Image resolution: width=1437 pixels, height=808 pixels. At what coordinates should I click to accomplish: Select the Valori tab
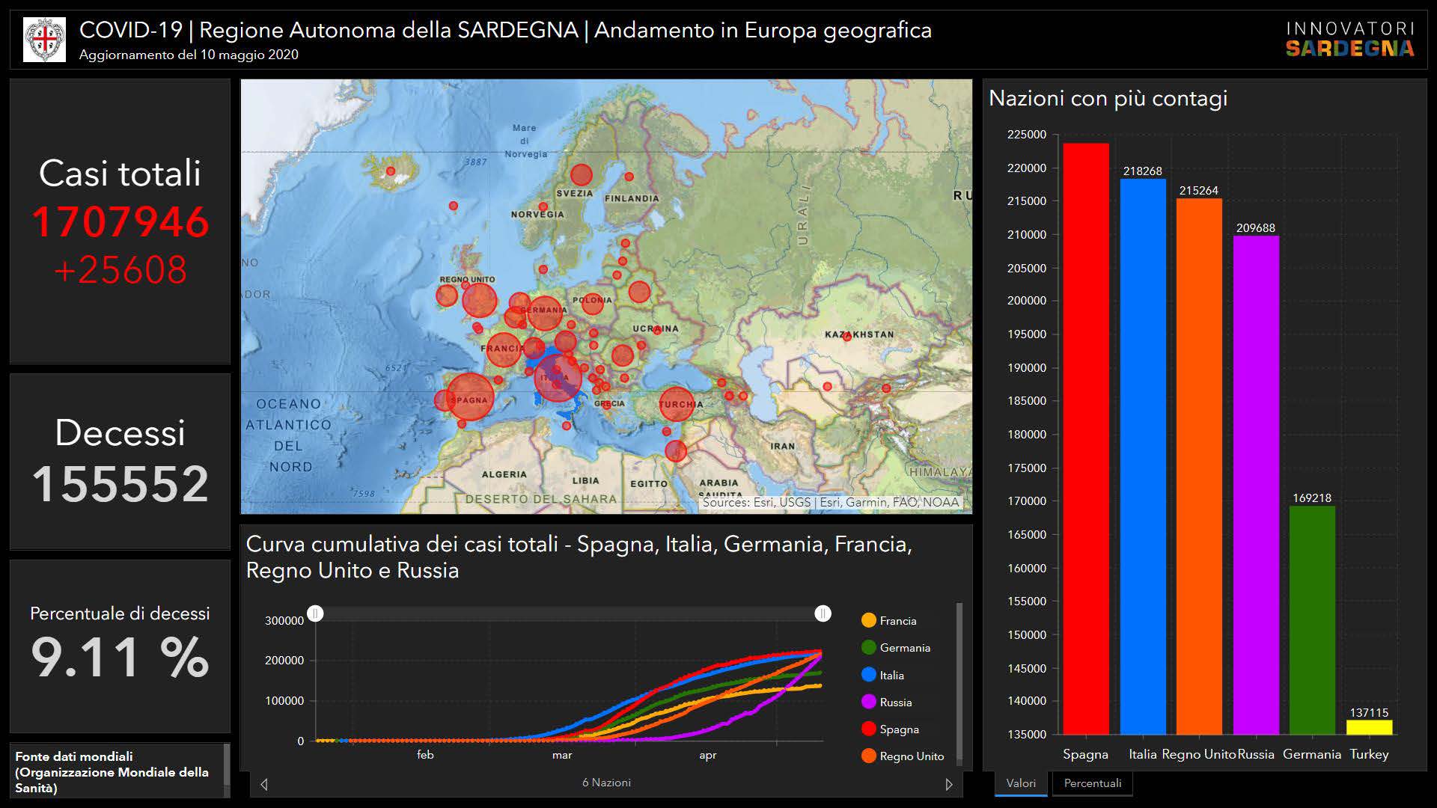[1021, 783]
